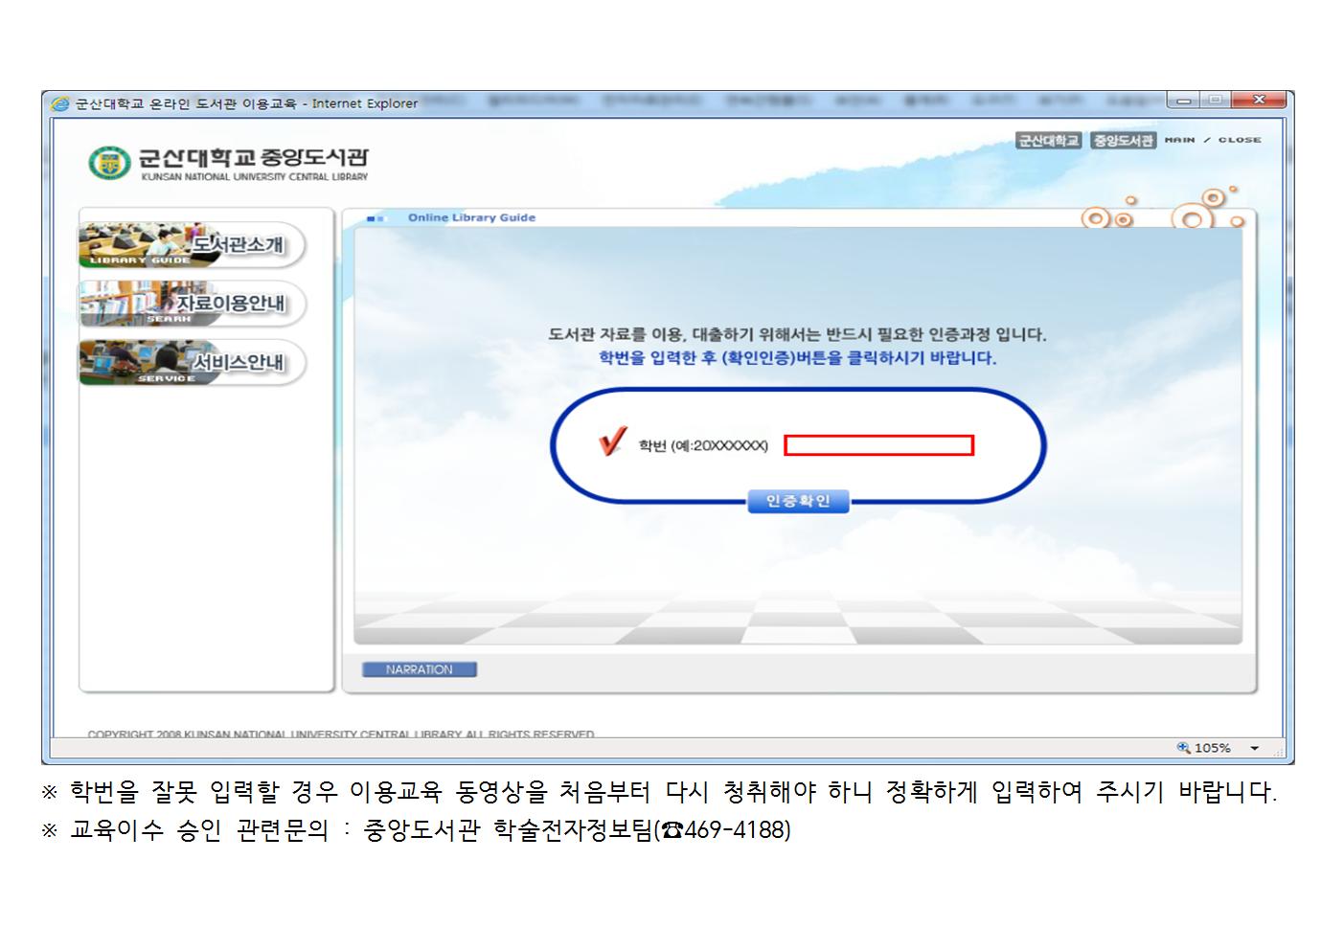Viewport: 1344px width, 950px height.
Task: Click the CLOSE text link at top right
Action: (1240, 140)
